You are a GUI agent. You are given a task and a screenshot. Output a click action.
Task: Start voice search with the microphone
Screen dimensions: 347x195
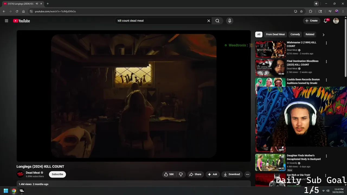(230, 21)
